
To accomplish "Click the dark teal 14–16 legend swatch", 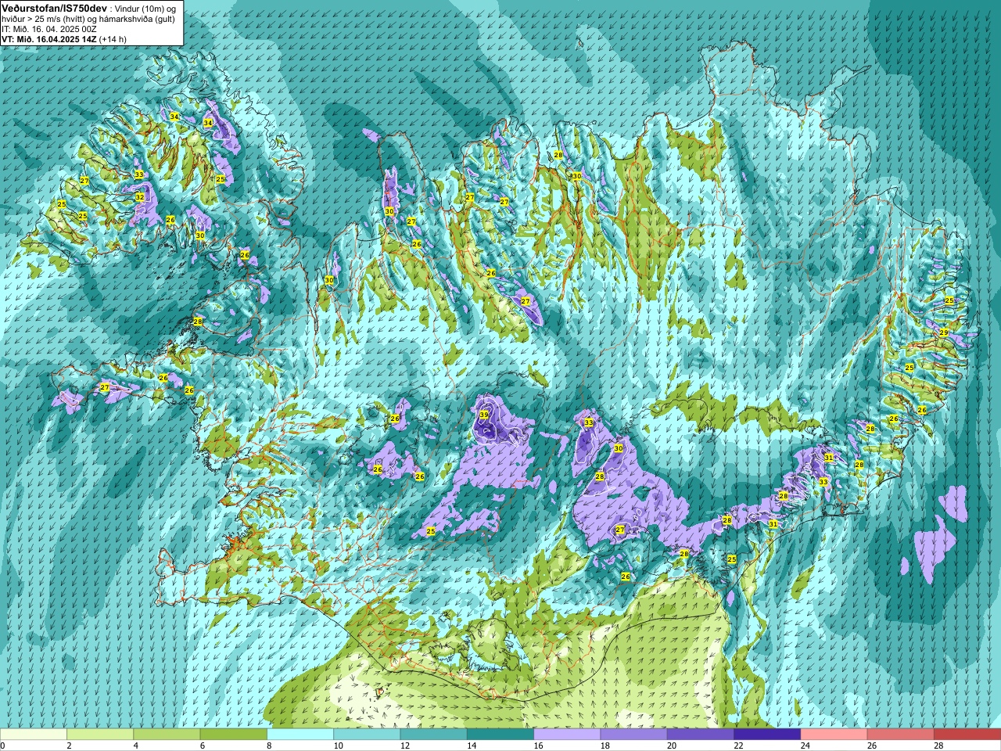I will 500,735.
